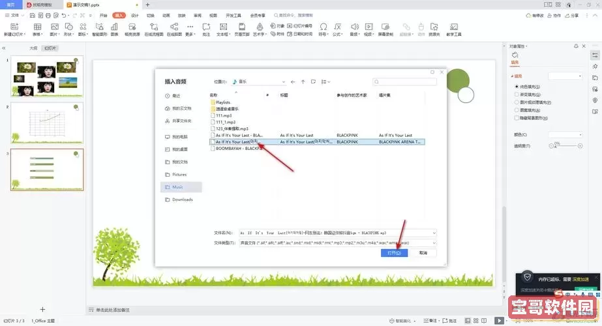Click the Audio (音频) speaker icon
The image size is (602, 326).
point(355,27)
